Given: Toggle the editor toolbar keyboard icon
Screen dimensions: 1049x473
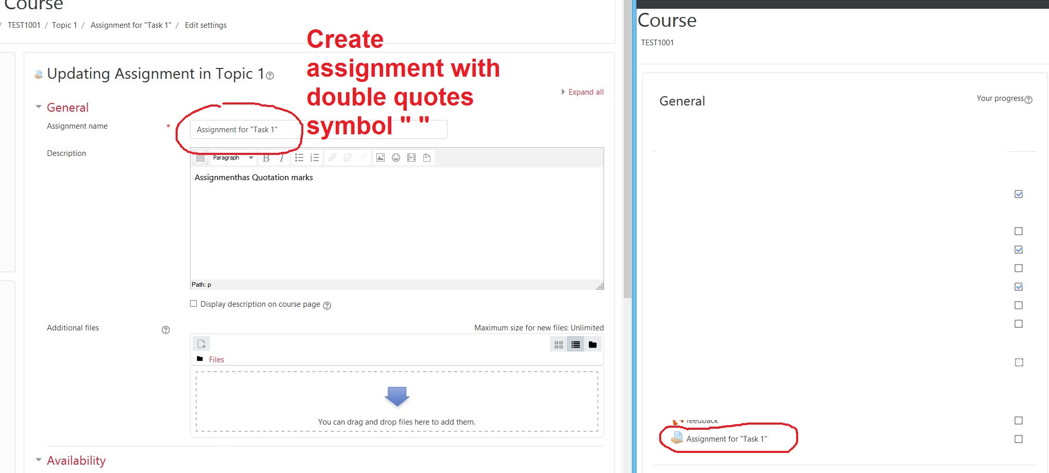Looking at the screenshot, I should coord(200,158).
